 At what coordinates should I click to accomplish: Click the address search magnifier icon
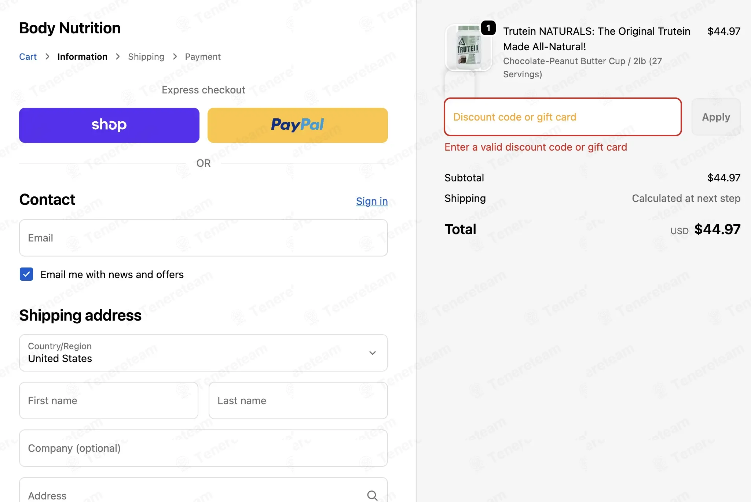tap(372, 495)
